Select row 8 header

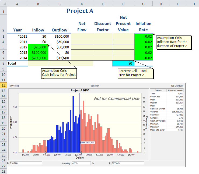pyautogui.click(x=4, y=63)
